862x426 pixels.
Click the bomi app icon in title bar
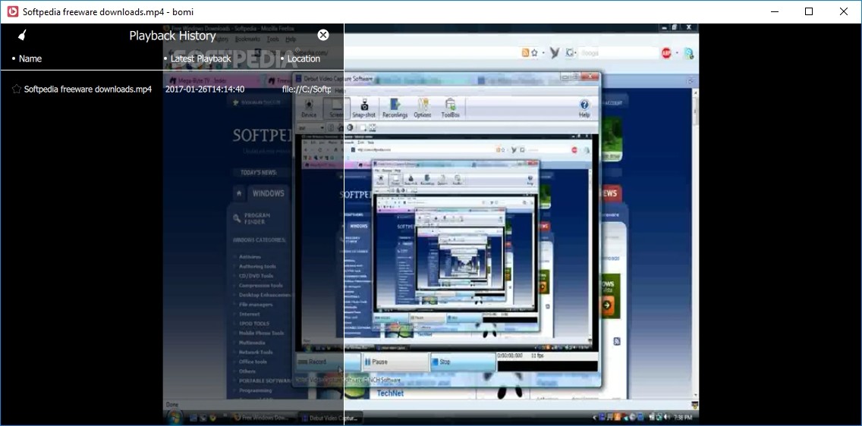[12, 11]
